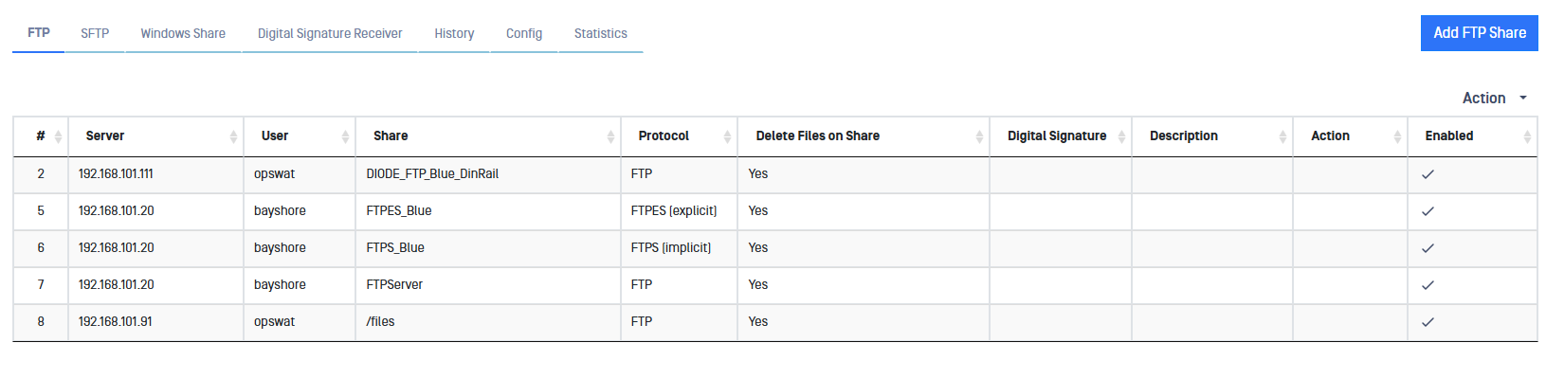The width and height of the screenshot is (1546, 379).
Task: Open the Digital Signature Receiver tab
Action: pyautogui.click(x=330, y=33)
